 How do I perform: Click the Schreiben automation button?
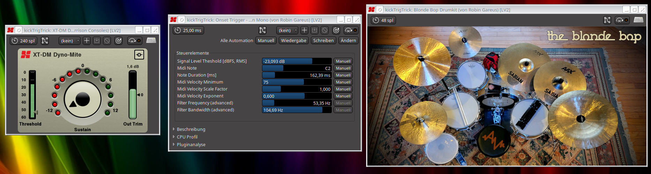point(323,40)
